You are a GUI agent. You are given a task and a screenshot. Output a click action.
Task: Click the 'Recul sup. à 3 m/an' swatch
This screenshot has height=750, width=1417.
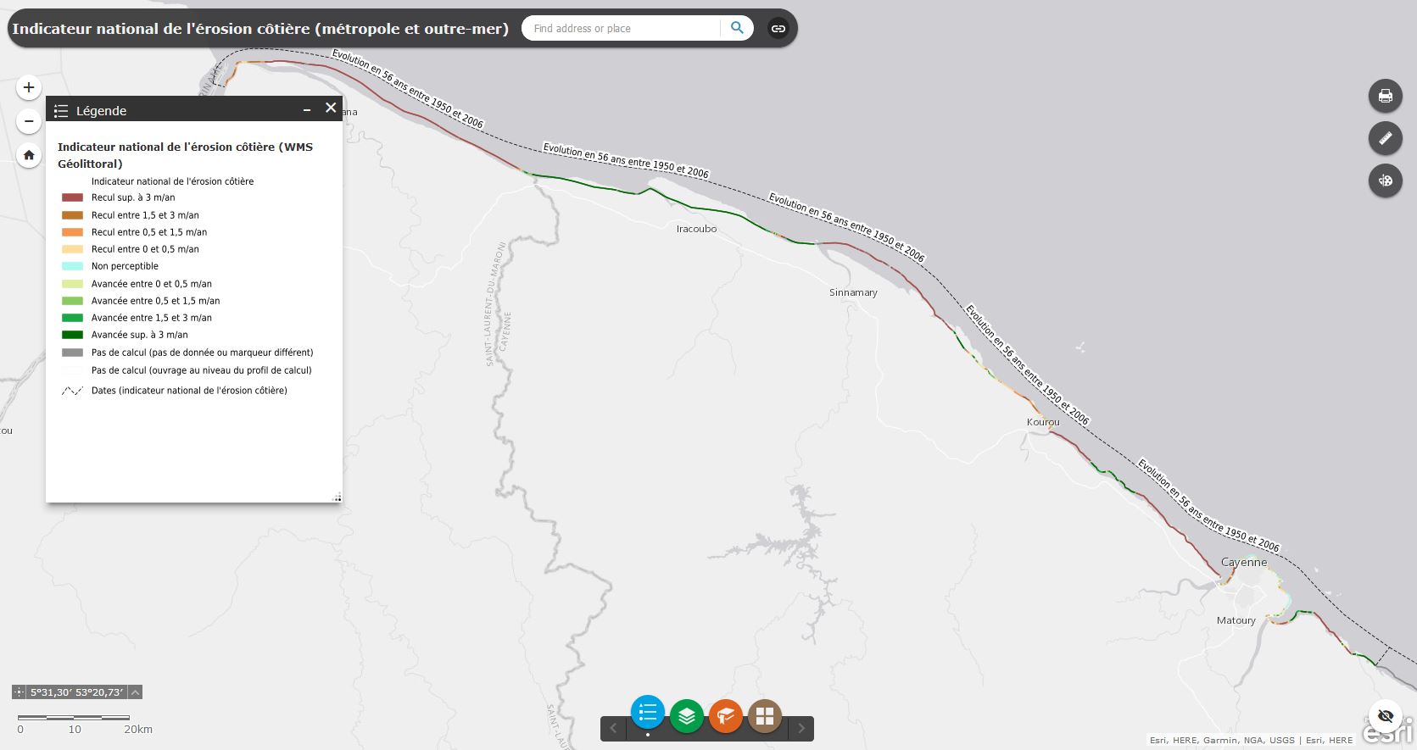73,197
